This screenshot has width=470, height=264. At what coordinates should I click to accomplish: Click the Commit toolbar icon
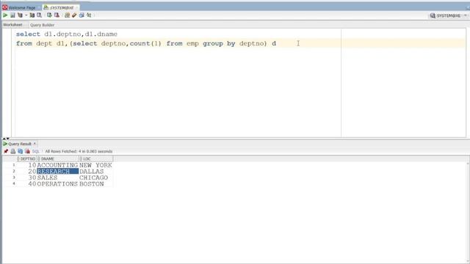[x=49, y=15]
